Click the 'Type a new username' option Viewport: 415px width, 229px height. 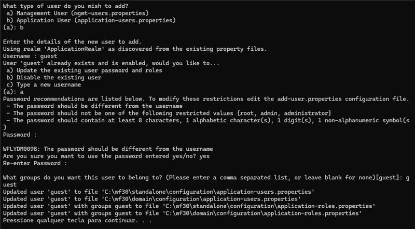coord(47,84)
